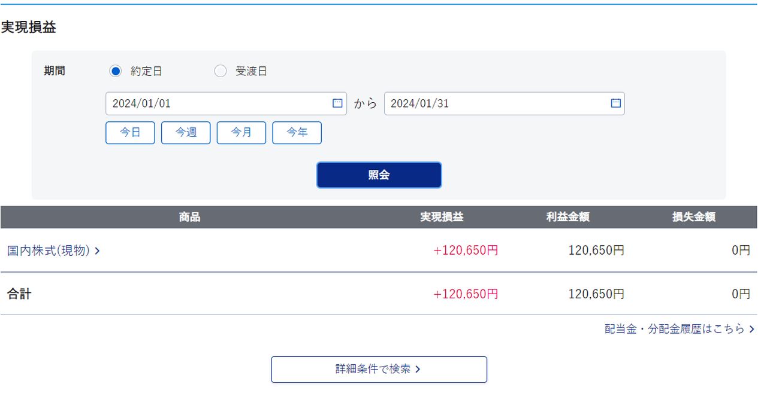Click the 実現損益 column header
This screenshot has height=400, width=767.
(442, 217)
